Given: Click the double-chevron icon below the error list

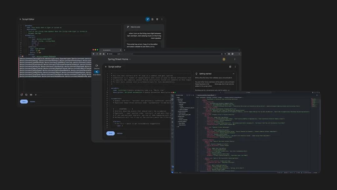Looking at the screenshot, I should pyautogui.click(x=36, y=95).
